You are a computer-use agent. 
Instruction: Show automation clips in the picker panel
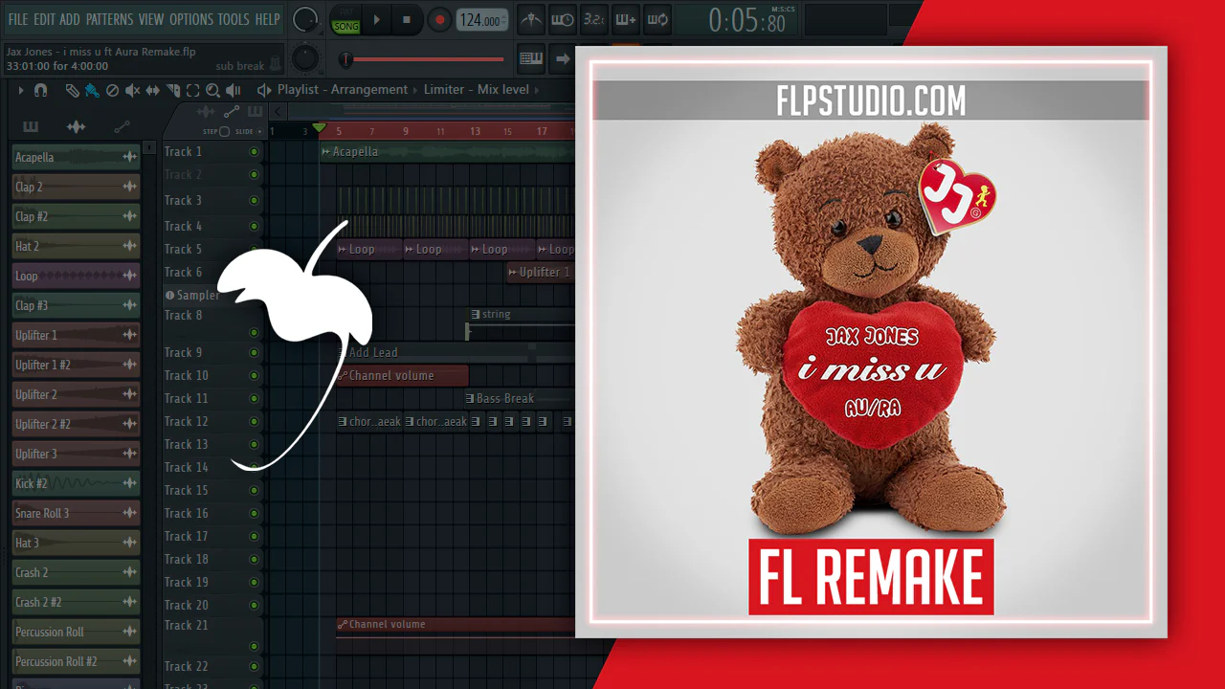[122, 126]
